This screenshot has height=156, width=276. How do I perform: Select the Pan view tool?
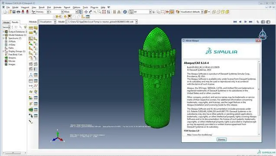coord(86,12)
